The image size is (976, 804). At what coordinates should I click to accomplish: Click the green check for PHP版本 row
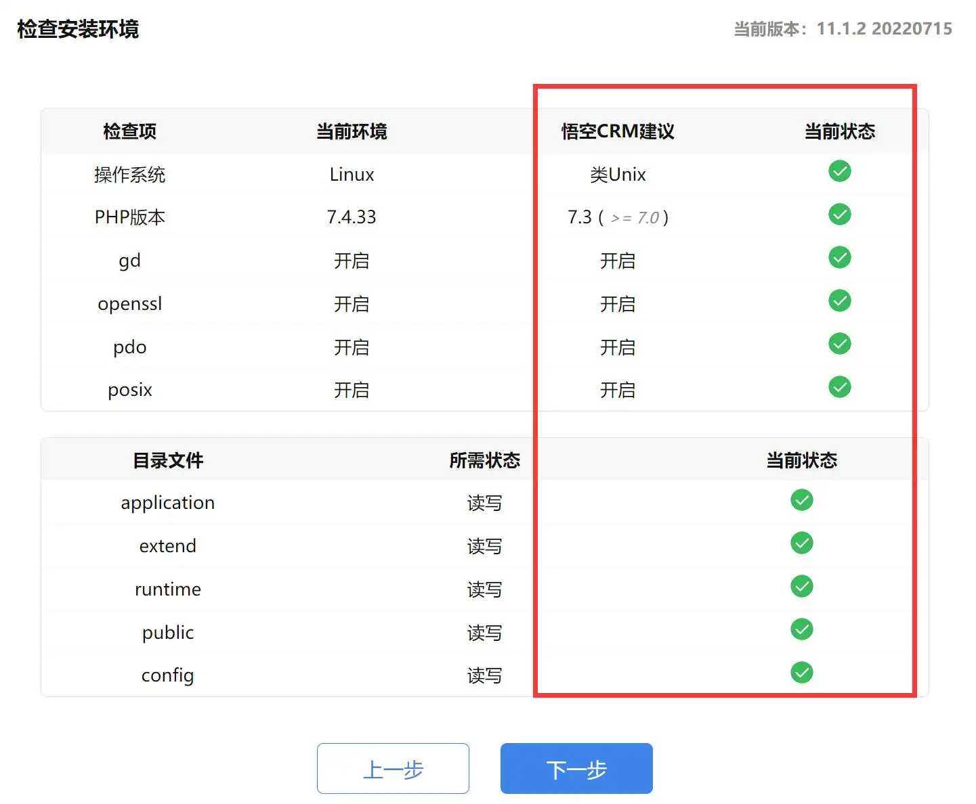click(x=840, y=215)
